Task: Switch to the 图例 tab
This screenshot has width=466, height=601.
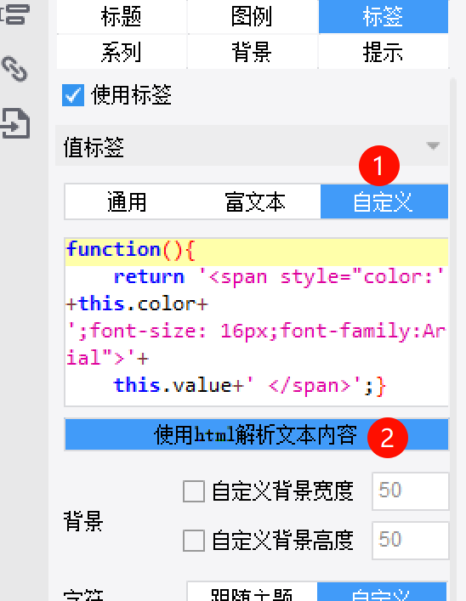Action: point(253,17)
